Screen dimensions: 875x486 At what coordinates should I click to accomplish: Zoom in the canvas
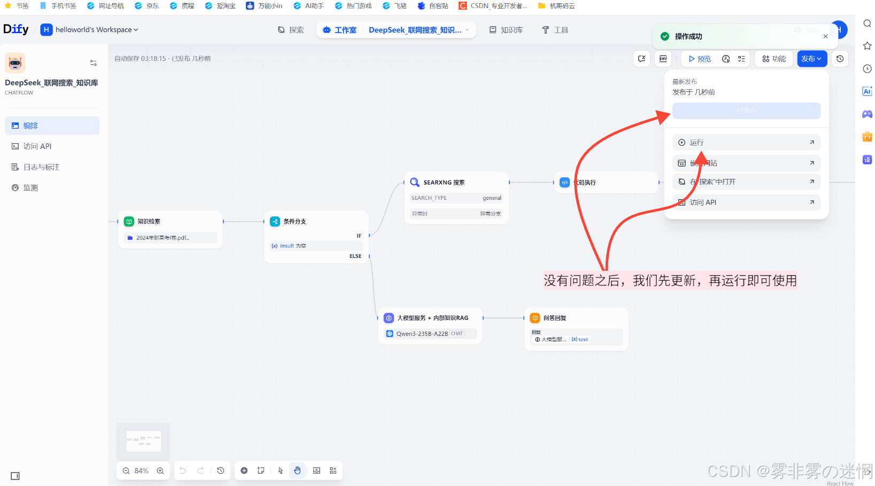coord(160,471)
